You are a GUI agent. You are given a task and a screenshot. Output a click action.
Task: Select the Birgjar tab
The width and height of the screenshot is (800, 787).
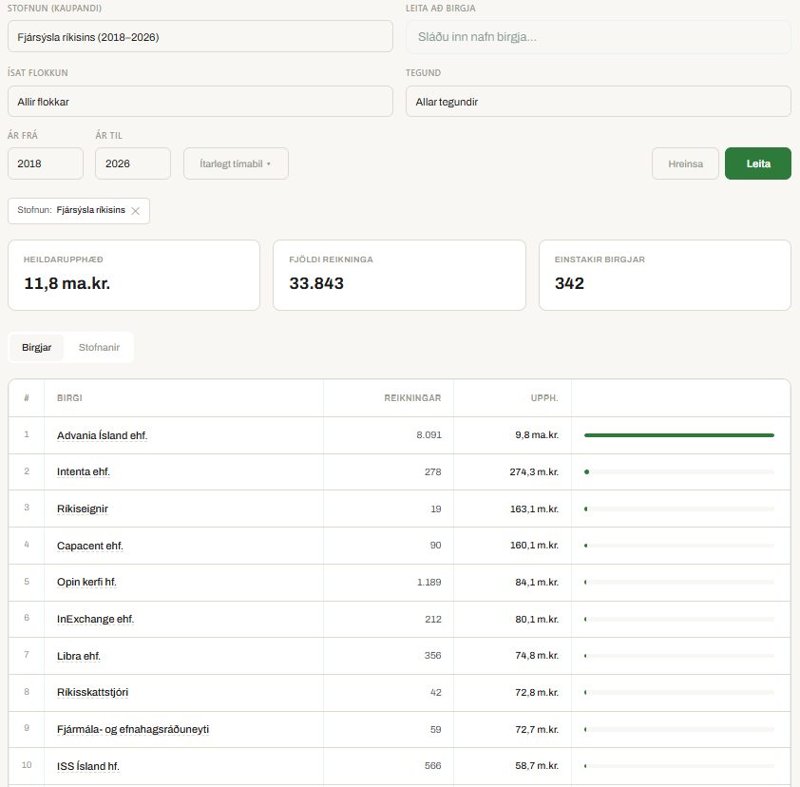pos(37,348)
